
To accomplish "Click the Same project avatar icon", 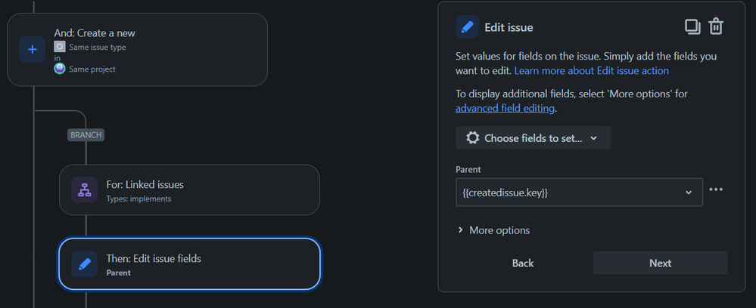I will click(x=59, y=69).
